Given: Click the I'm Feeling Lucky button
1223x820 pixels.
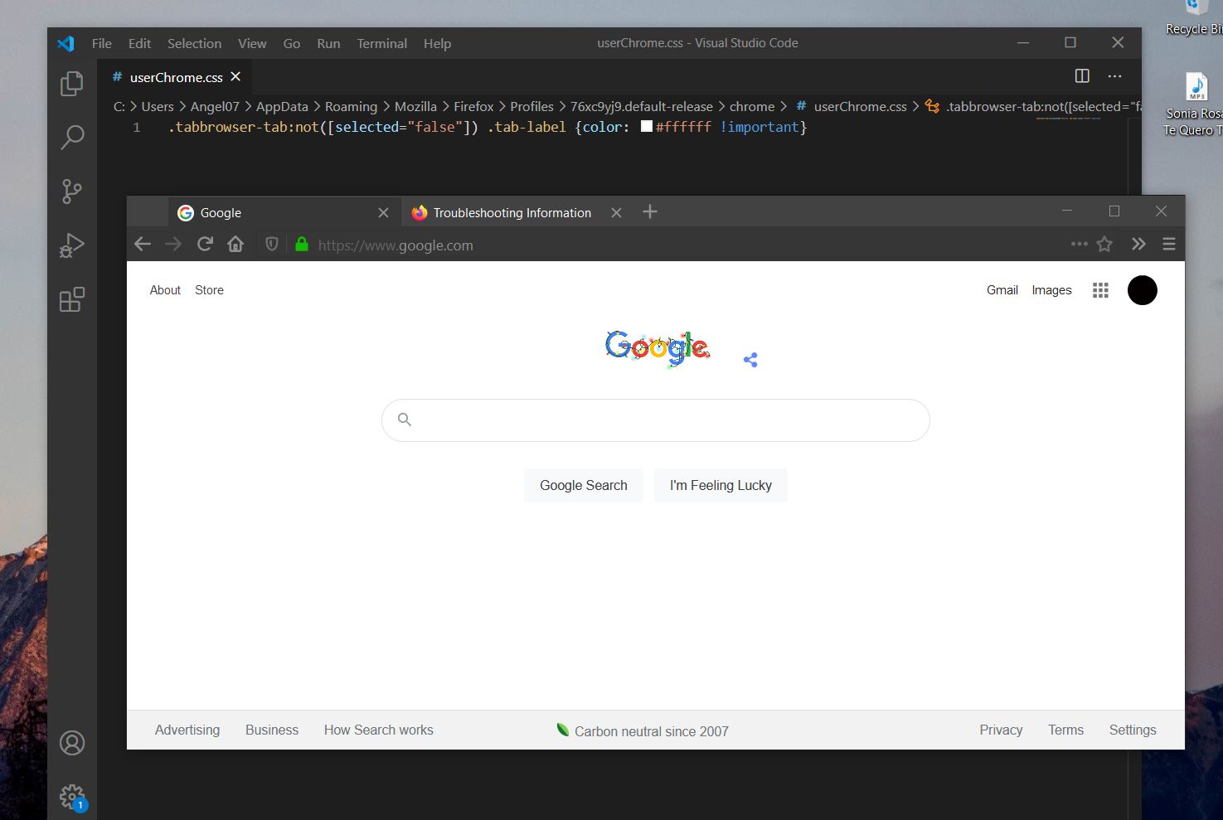Looking at the screenshot, I should (720, 485).
